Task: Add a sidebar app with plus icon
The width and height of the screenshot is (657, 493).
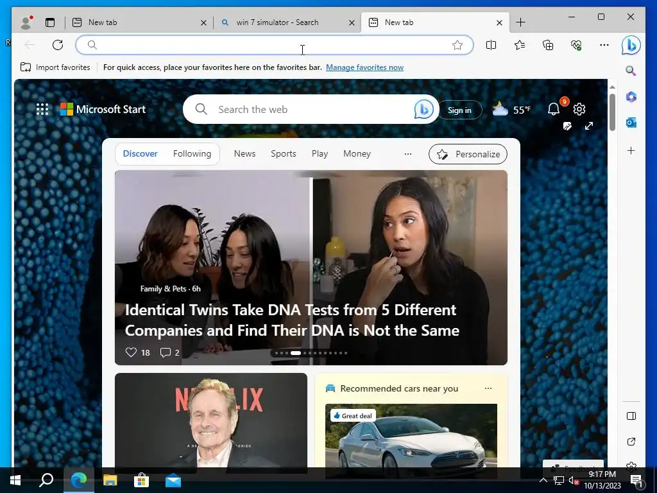Action: tap(631, 150)
